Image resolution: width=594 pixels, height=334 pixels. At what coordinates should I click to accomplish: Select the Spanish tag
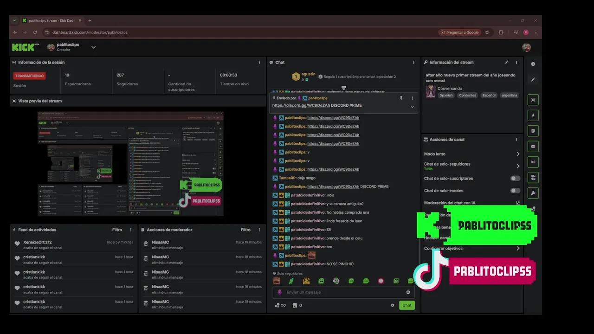click(x=446, y=95)
